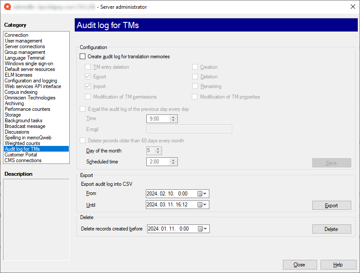
Task: Click the Close button at bottom
Action: coord(300,265)
